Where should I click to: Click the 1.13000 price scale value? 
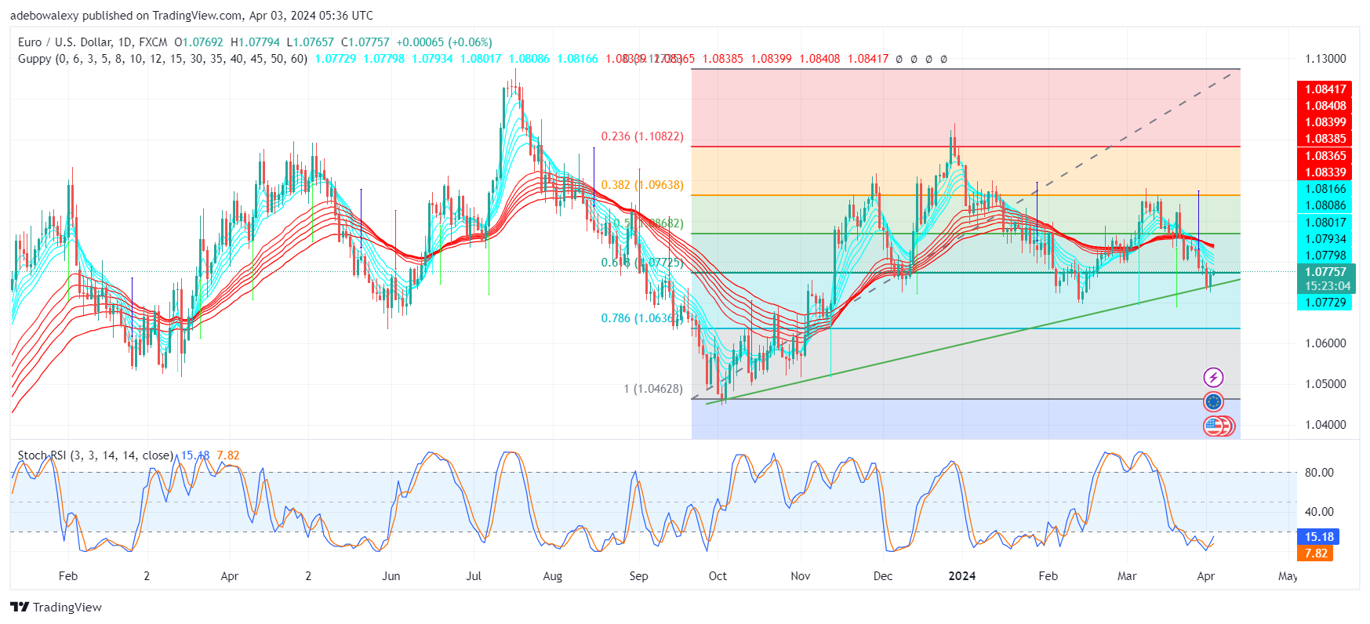(x=1325, y=59)
